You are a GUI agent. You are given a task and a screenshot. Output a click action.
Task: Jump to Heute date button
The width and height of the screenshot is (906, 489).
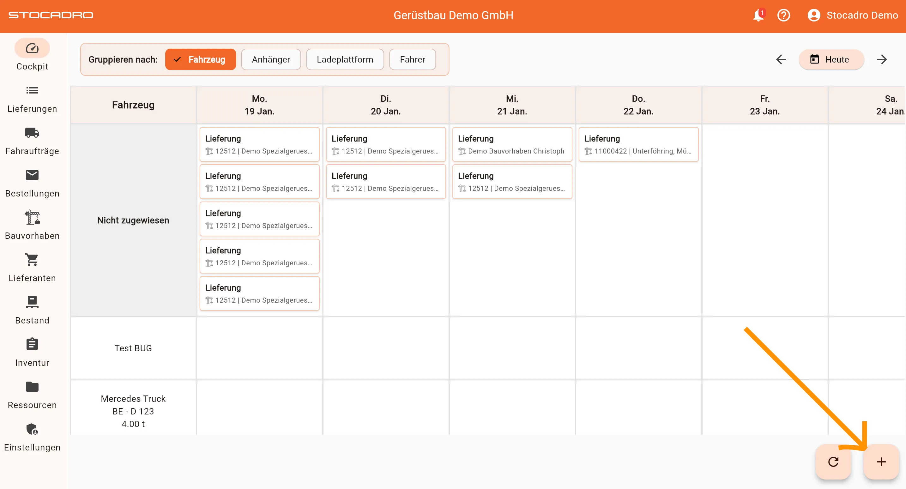pos(830,59)
